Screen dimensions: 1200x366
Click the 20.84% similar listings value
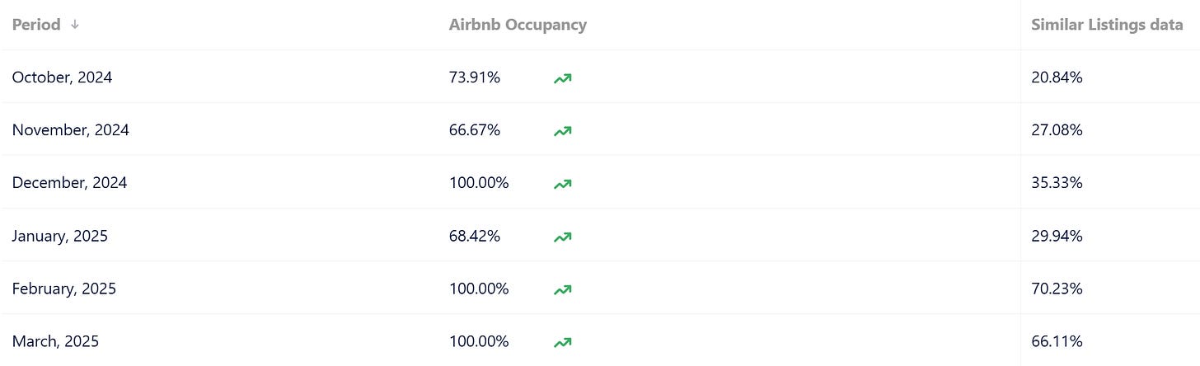(1057, 77)
